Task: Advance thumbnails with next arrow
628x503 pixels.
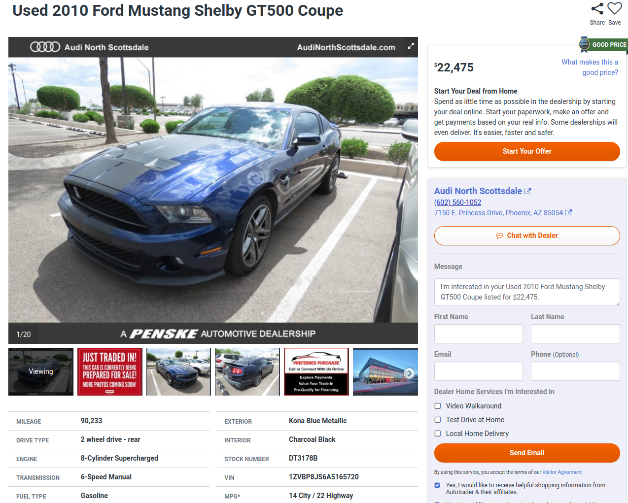Action: coord(409,373)
